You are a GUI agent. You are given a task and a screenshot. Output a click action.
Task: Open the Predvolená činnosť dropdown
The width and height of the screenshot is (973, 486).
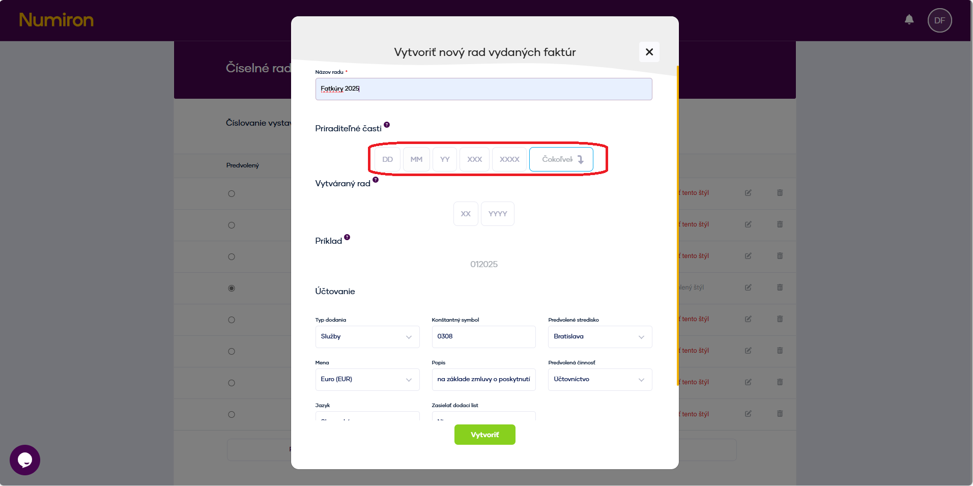click(x=599, y=380)
